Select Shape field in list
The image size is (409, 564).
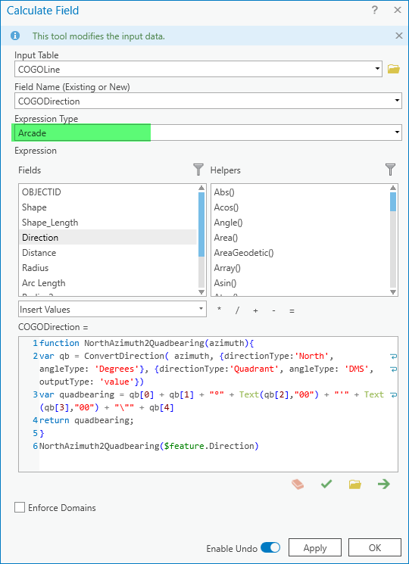pyautogui.click(x=108, y=207)
